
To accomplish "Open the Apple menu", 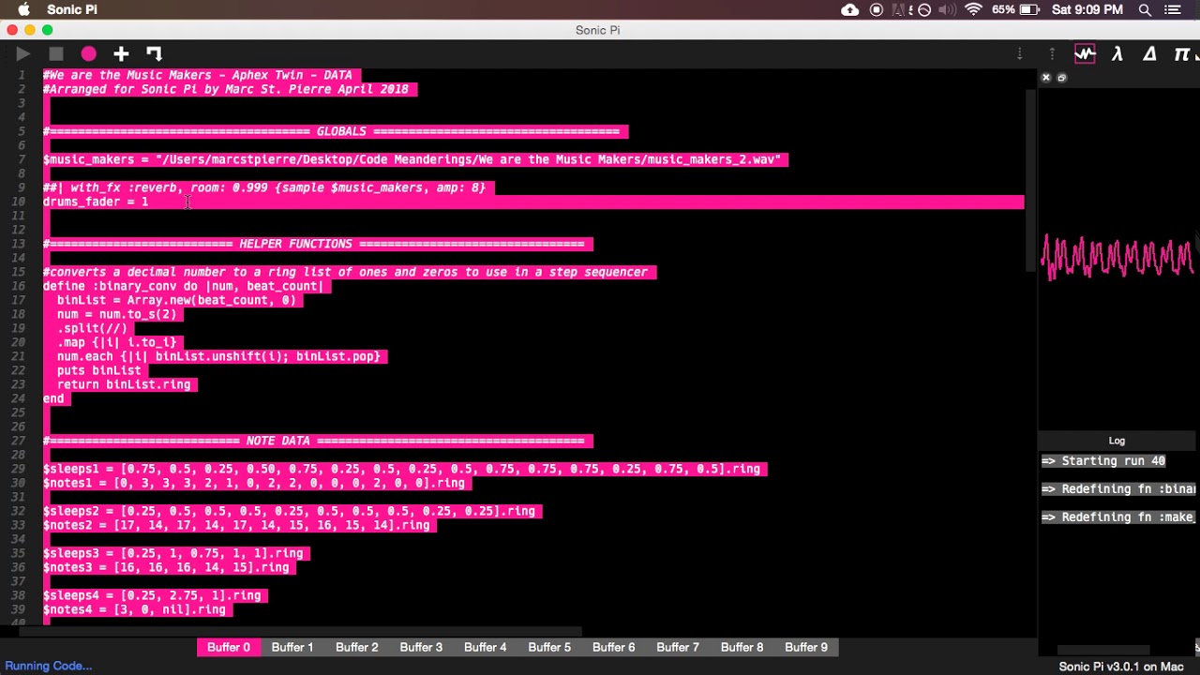I will (x=24, y=9).
